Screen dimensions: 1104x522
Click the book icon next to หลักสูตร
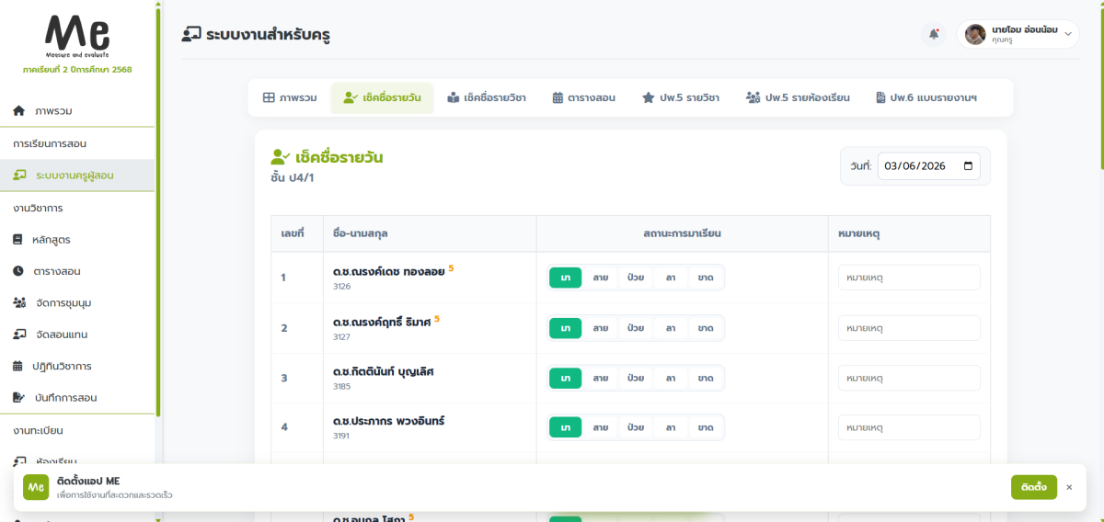coord(18,240)
